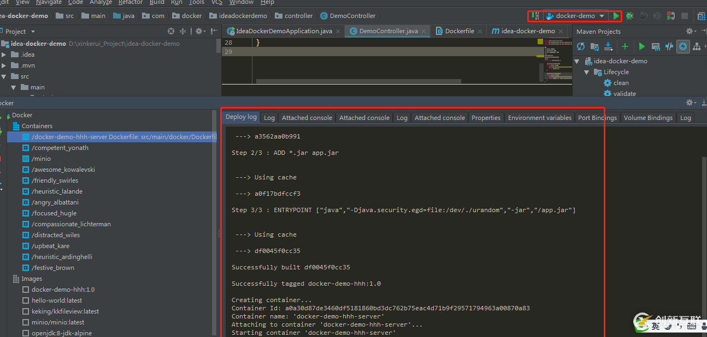The height and width of the screenshot is (337, 707).
Task: Collapse the Lifecycle node in Maven tree
Action: [587, 72]
